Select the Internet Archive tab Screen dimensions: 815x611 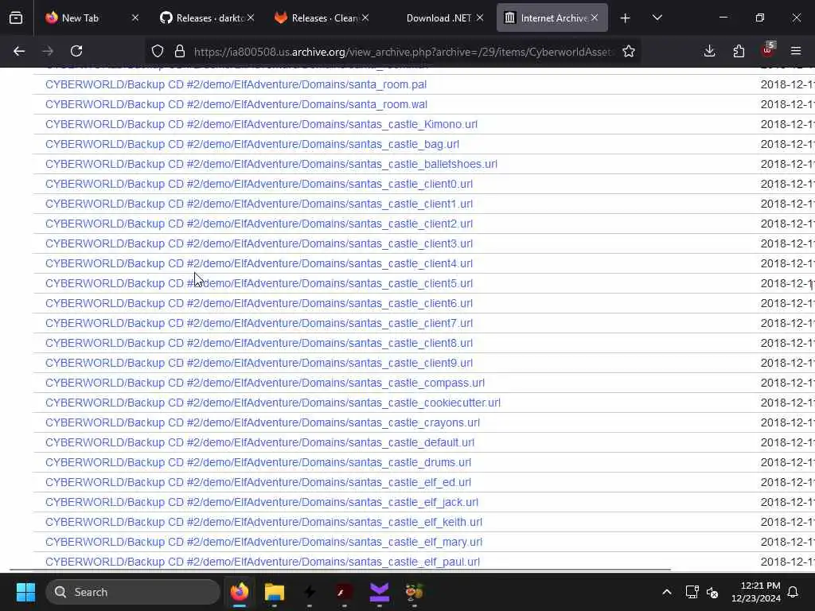[x=551, y=18]
